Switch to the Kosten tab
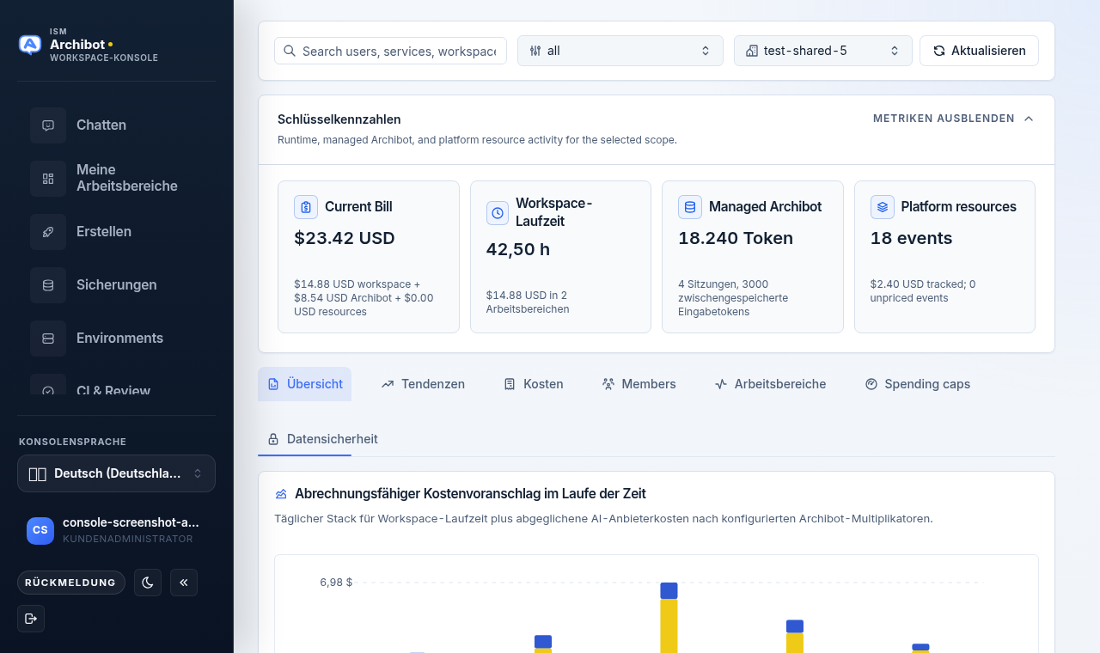Viewport: 1100px width, 653px height. point(534,384)
